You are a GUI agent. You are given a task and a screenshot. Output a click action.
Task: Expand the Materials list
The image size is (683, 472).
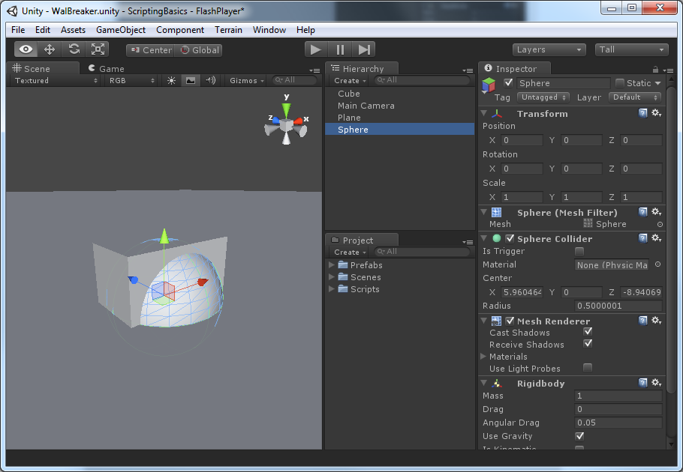[x=483, y=357]
